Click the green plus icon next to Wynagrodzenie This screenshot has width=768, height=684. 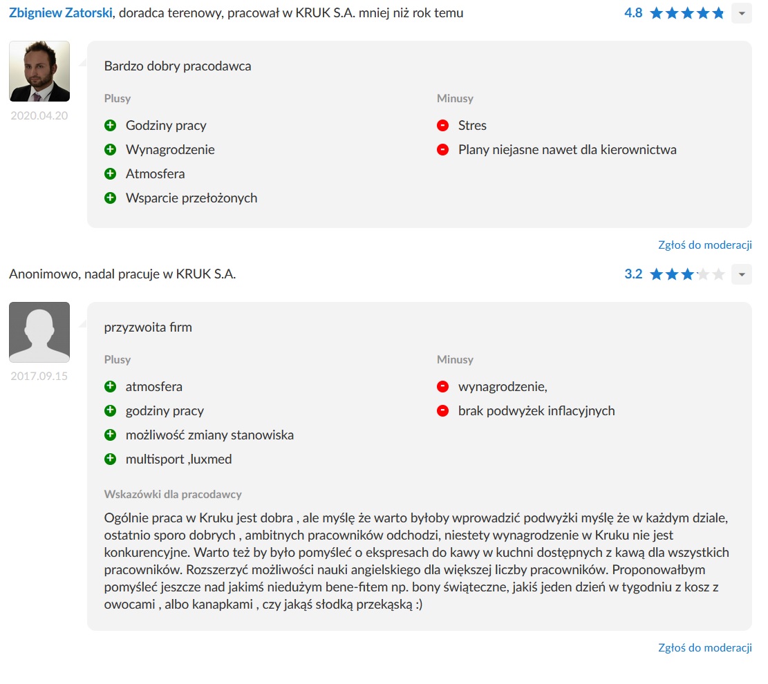point(110,150)
